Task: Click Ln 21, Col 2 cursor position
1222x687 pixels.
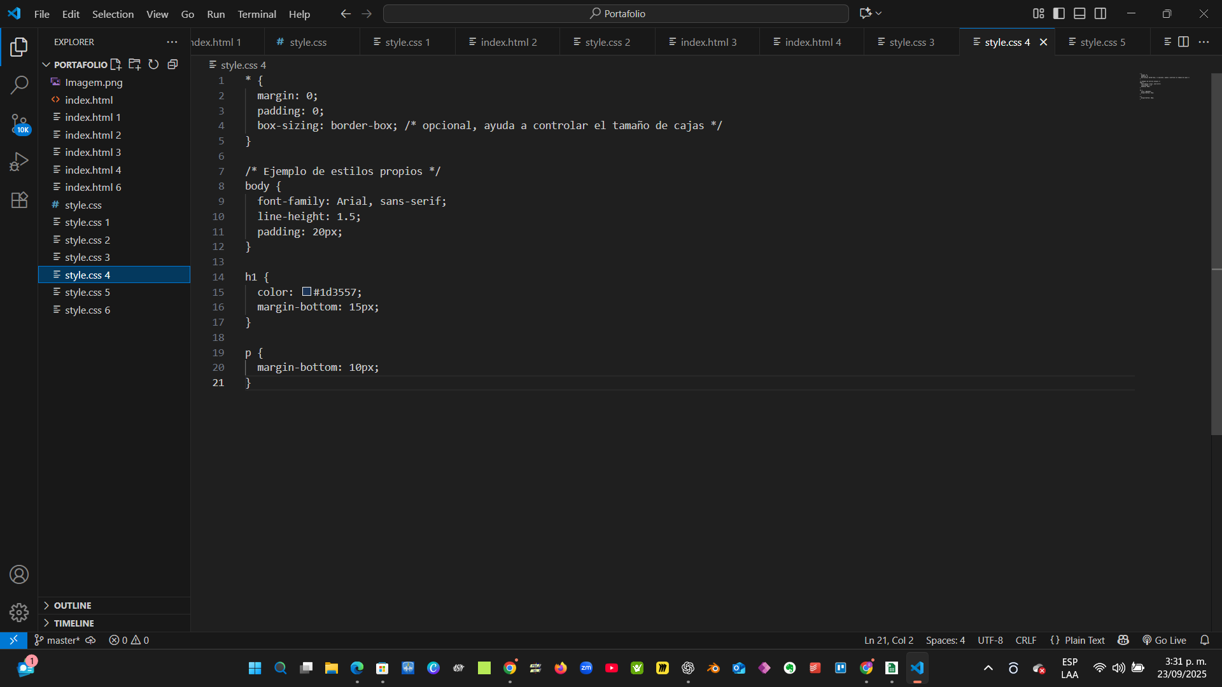Action: click(888, 640)
